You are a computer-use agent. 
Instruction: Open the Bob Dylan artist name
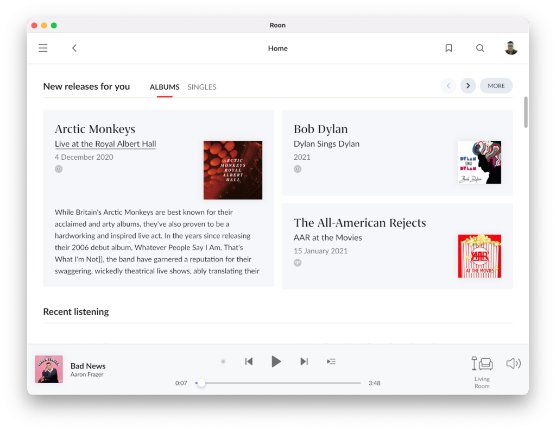click(320, 129)
